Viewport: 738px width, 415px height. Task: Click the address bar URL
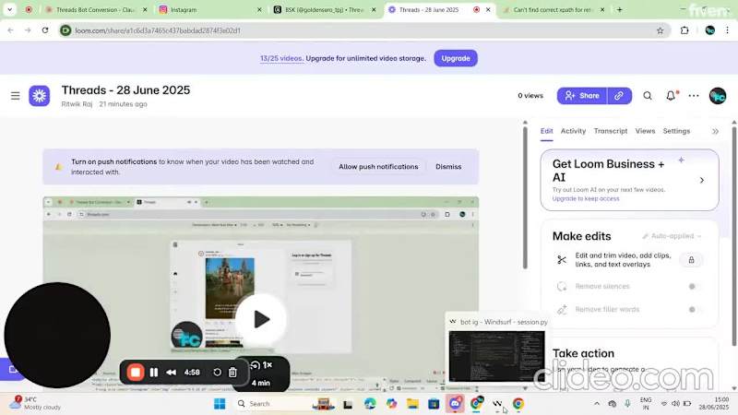(x=158, y=30)
